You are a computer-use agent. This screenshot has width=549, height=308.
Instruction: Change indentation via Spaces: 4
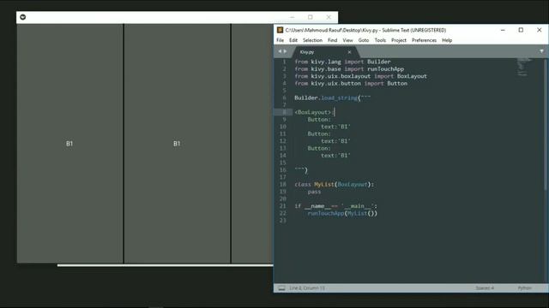[x=485, y=288]
